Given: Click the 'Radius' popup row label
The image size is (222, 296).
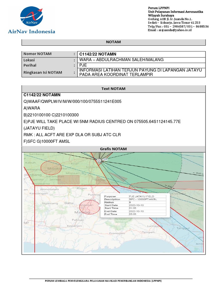Looking at the screenshot, I should coord(109,202).
